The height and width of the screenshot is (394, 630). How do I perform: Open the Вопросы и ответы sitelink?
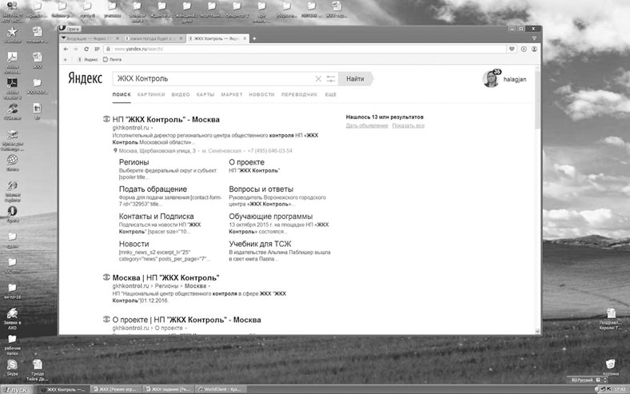261,189
